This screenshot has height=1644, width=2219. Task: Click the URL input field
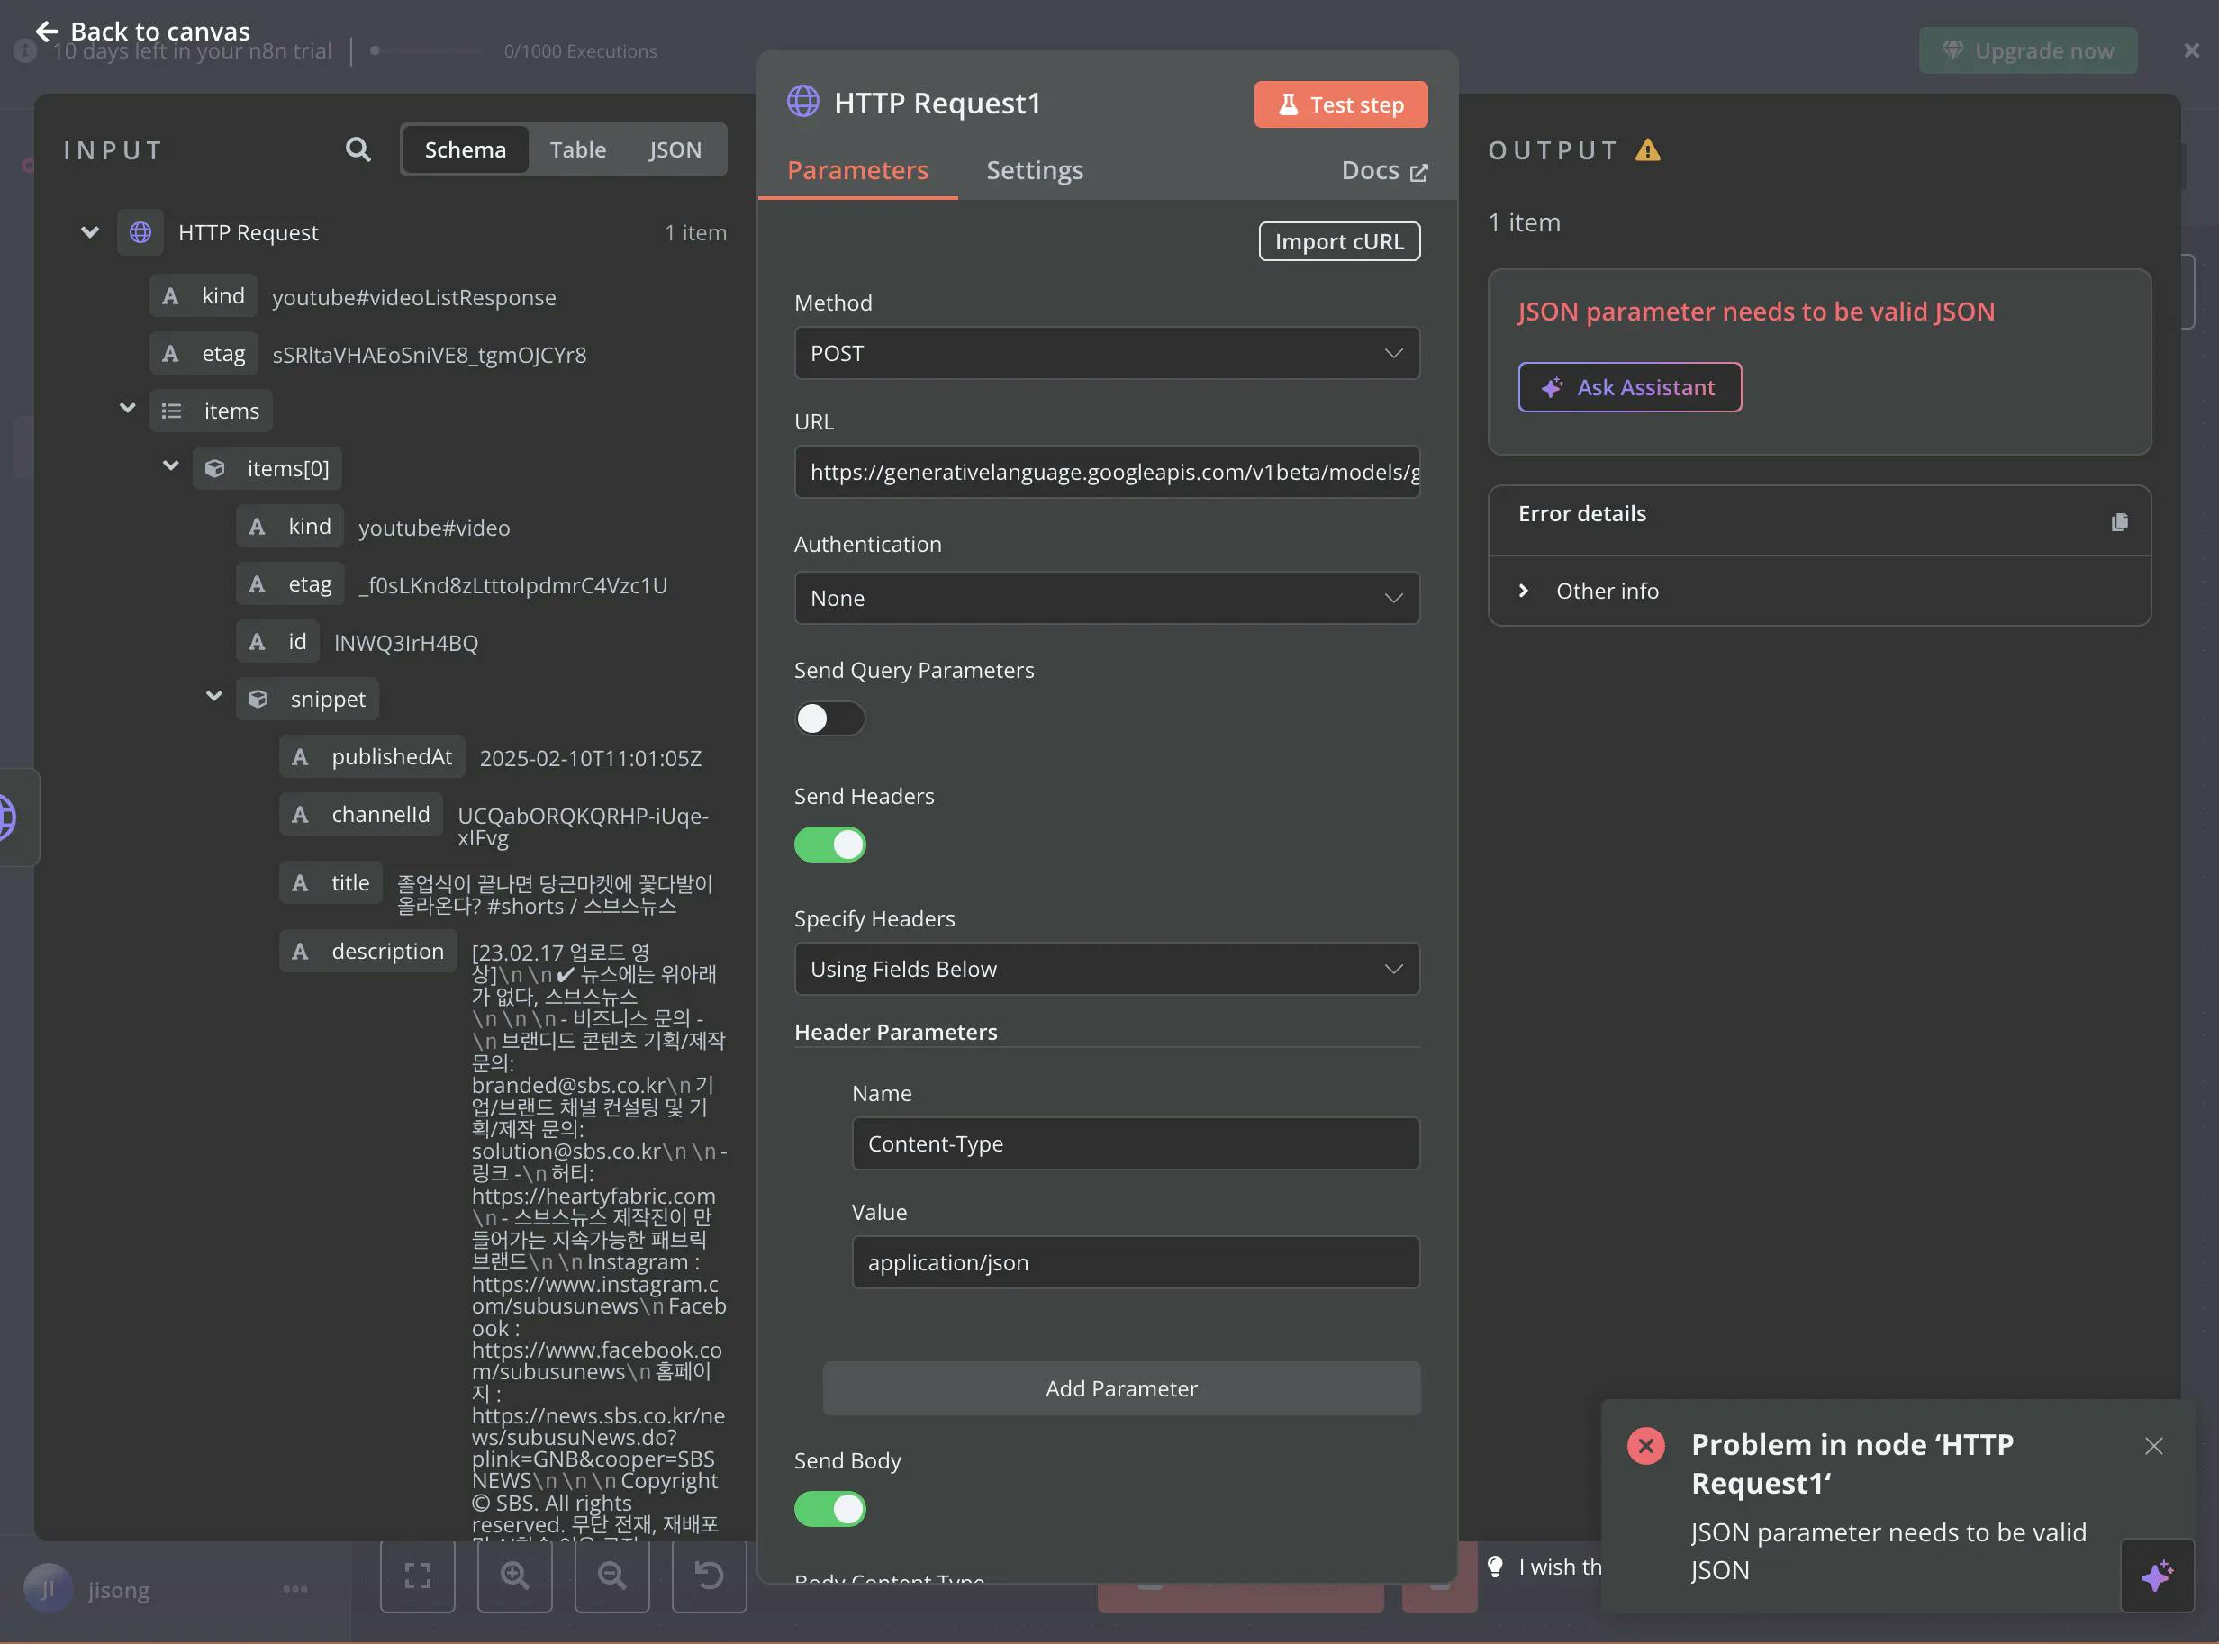(1106, 472)
